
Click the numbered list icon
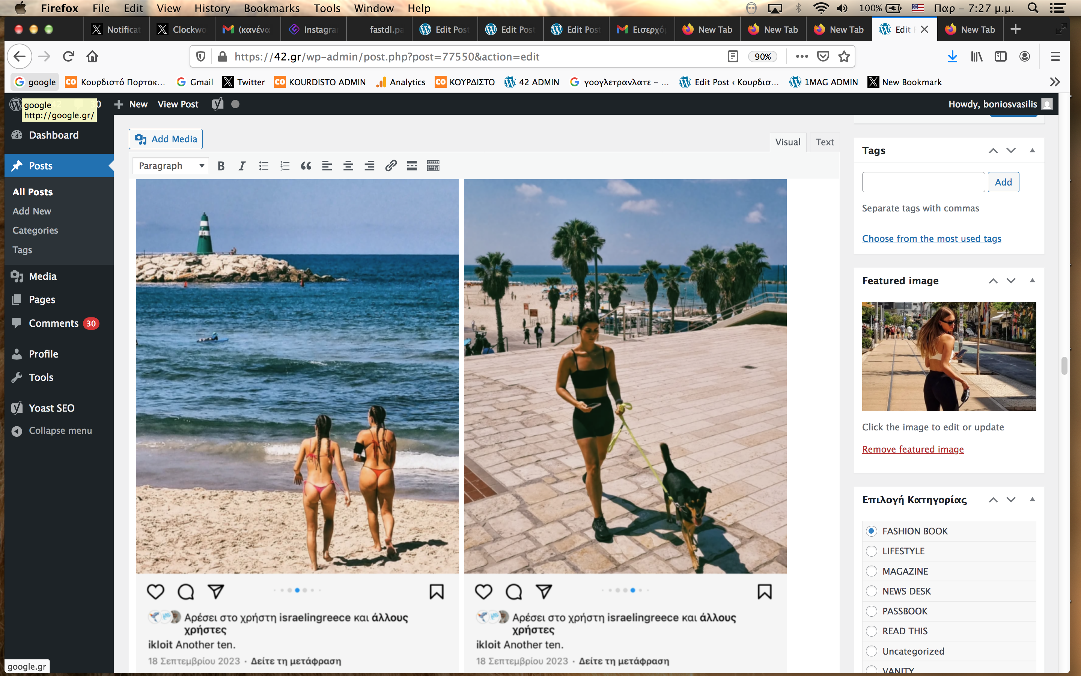tap(285, 166)
